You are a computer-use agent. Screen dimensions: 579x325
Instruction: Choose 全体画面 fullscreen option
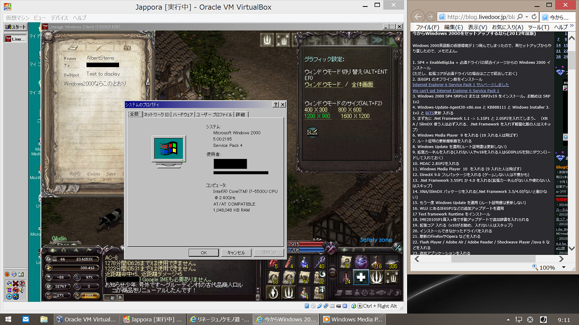pyautogui.click(x=362, y=84)
